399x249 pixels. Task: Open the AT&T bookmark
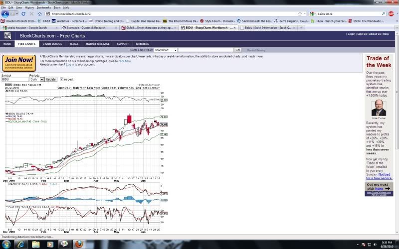[44, 21]
